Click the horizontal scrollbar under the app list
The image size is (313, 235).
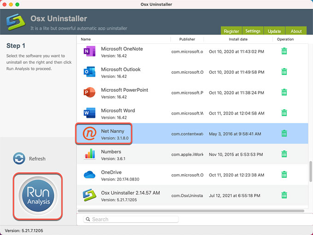click(191, 211)
